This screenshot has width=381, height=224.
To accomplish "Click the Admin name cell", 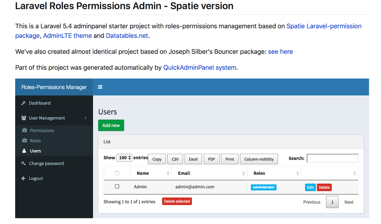I will [140, 187].
